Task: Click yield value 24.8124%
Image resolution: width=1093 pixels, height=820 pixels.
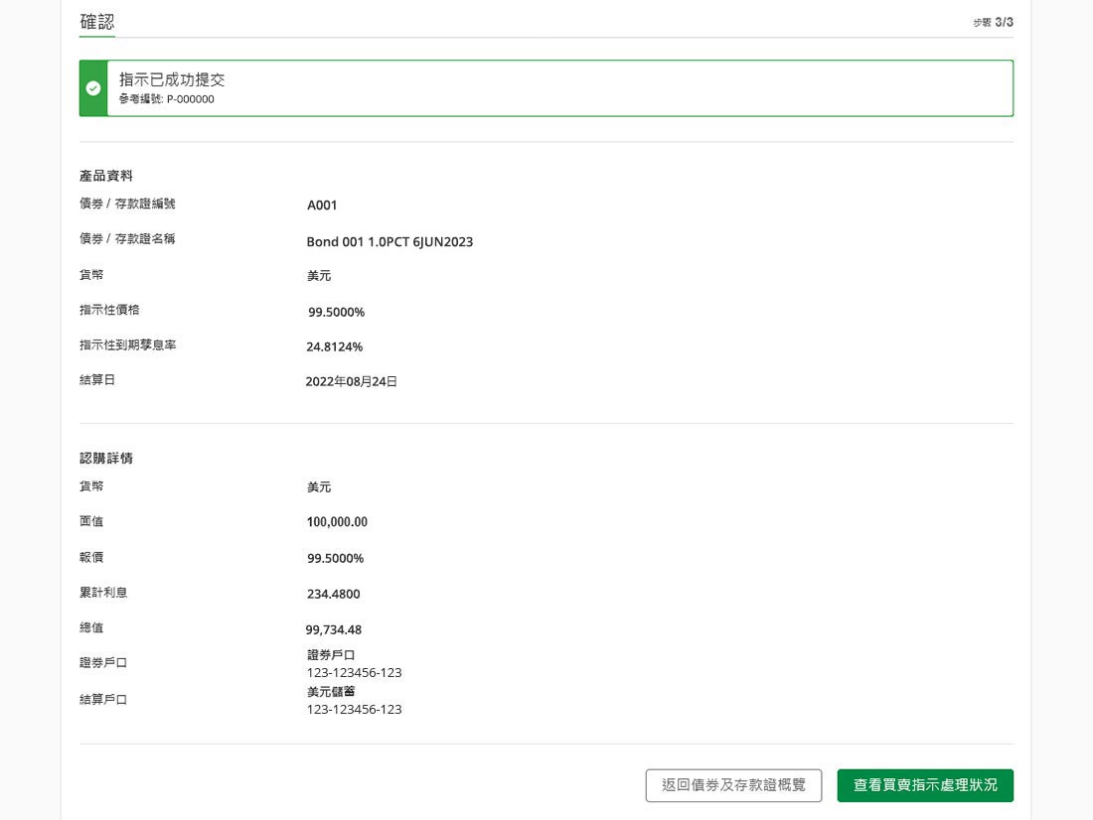Action: click(x=335, y=346)
